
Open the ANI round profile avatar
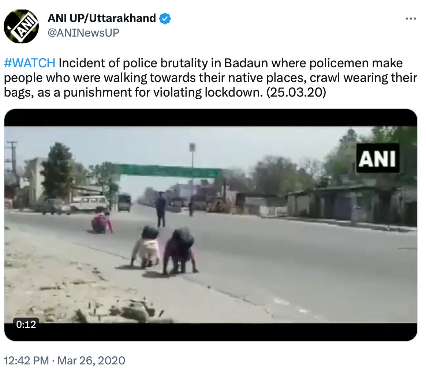point(21,26)
